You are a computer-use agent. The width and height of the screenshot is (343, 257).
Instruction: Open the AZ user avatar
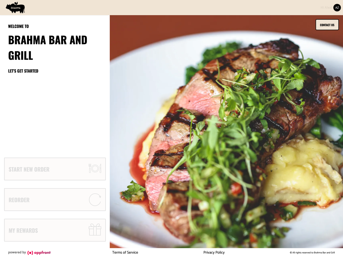(337, 8)
